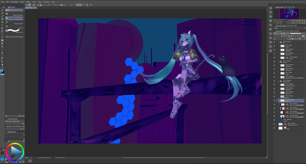
Task: Open the New layer icon in the Layer palette
Action: (288, 39)
